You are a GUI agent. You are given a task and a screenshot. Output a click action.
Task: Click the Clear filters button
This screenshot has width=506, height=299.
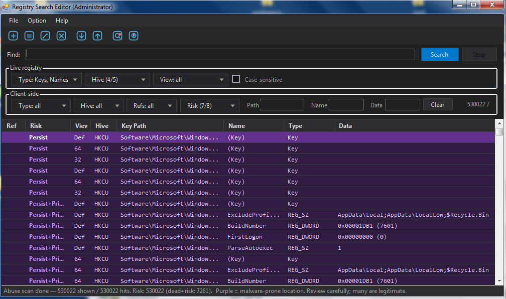click(x=438, y=105)
